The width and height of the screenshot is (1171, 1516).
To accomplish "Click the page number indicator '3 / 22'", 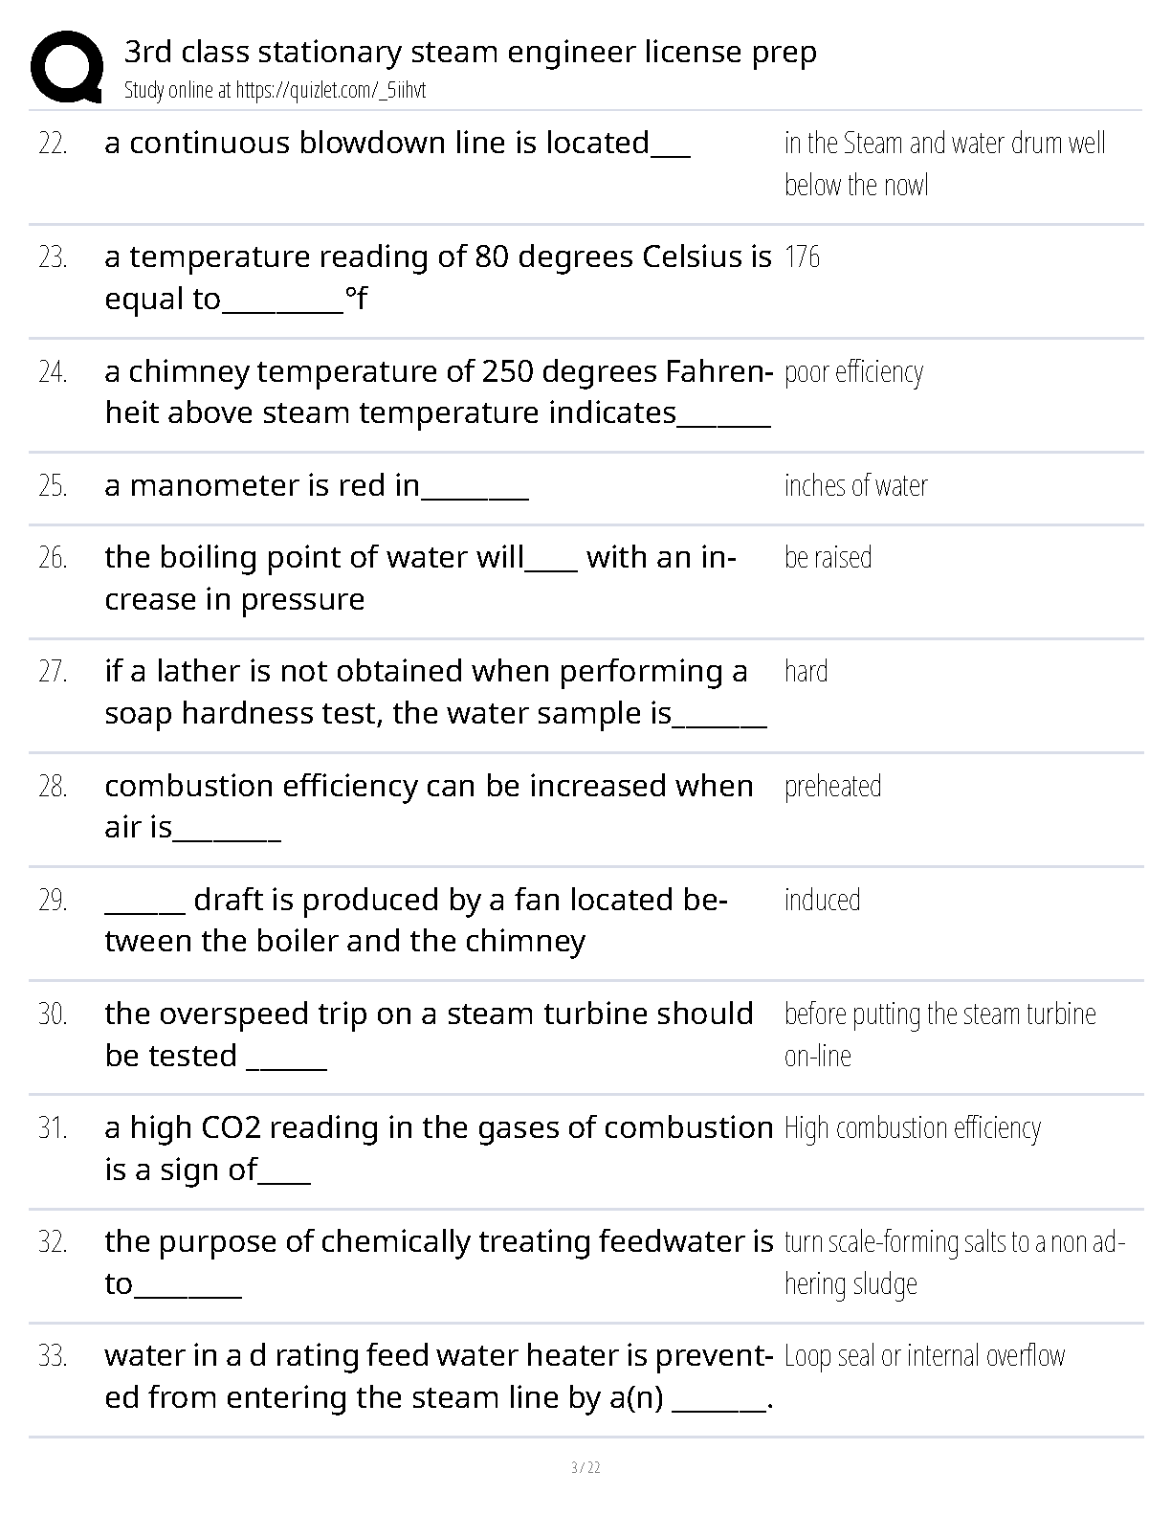I will click(x=585, y=1468).
